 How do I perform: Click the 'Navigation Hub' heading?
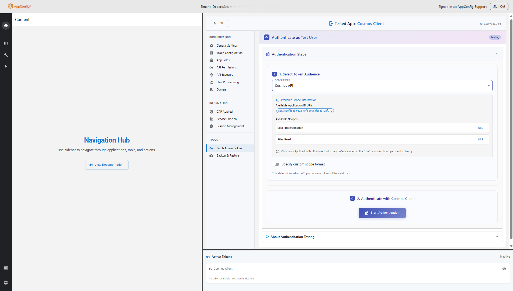pyautogui.click(x=107, y=140)
